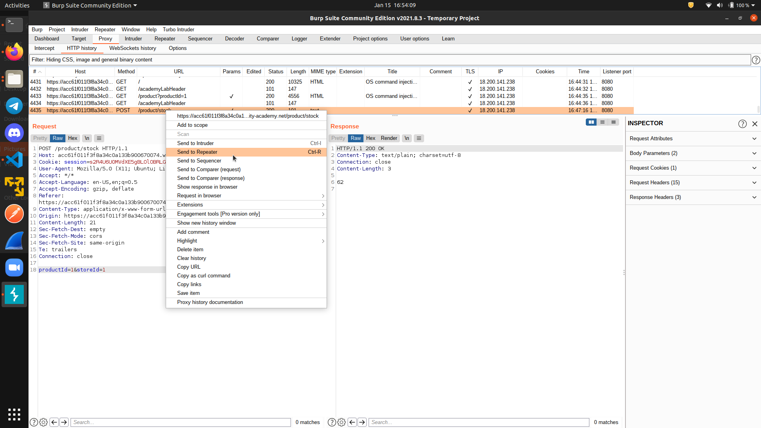Expand Response Headers (3) section

click(693, 197)
